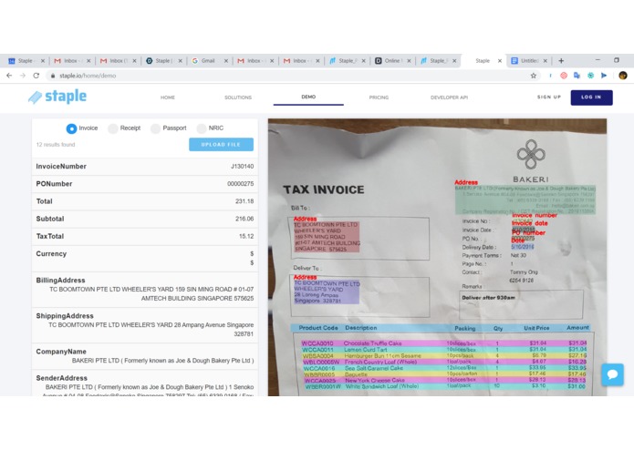
Task: Click the InvoiceNumber row J130140
Action: tap(145, 167)
